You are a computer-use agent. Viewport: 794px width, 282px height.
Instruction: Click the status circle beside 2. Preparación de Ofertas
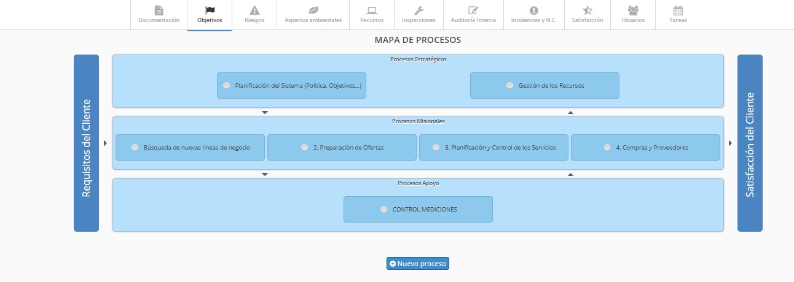tap(305, 147)
